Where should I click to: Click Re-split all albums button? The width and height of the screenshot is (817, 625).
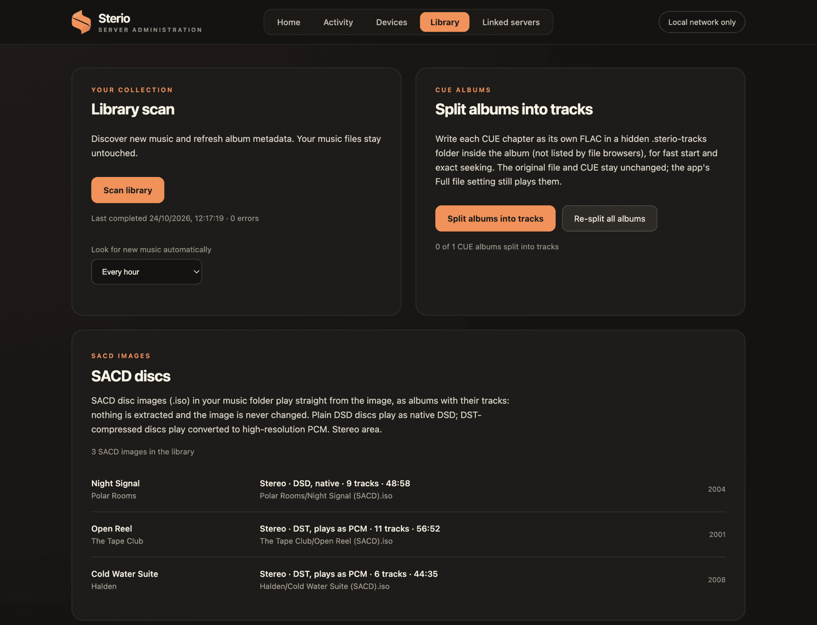click(609, 218)
